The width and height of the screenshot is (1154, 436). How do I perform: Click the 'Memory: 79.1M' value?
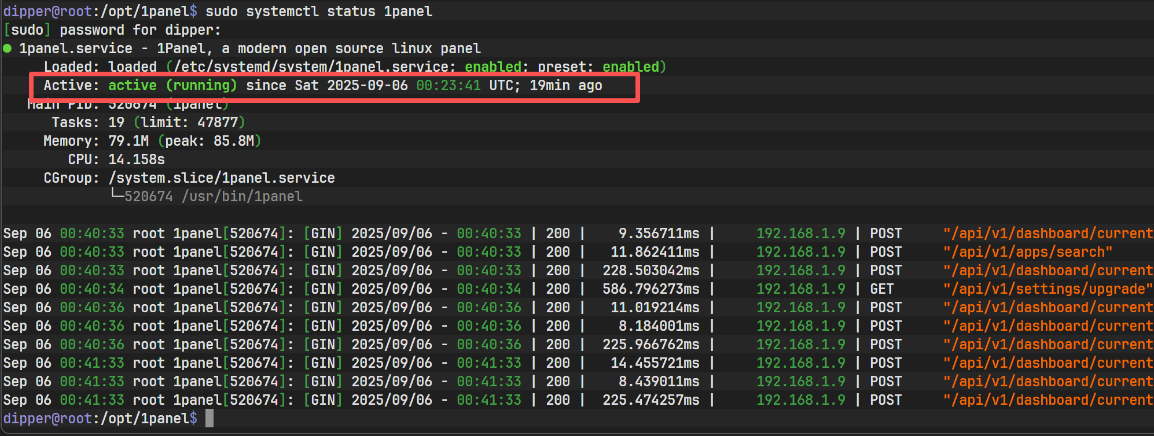pyautogui.click(x=96, y=141)
